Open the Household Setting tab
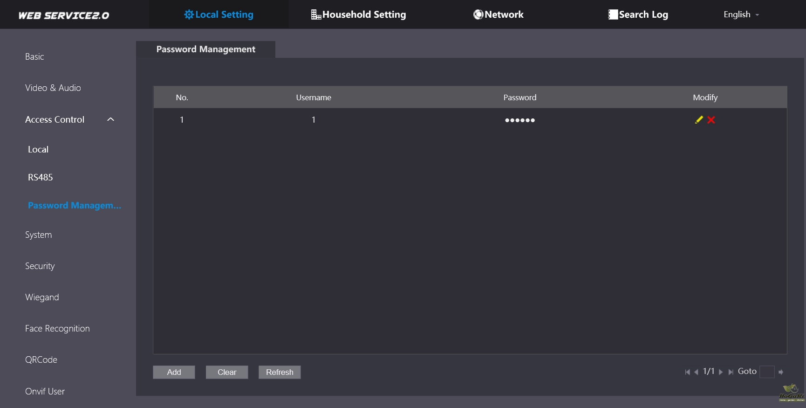Image resolution: width=806 pixels, height=408 pixels. (358, 14)
